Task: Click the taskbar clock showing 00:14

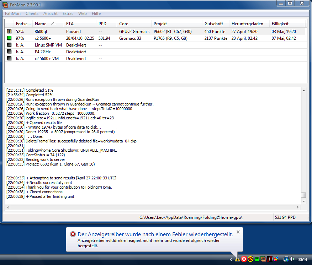Action: [302, 259]
